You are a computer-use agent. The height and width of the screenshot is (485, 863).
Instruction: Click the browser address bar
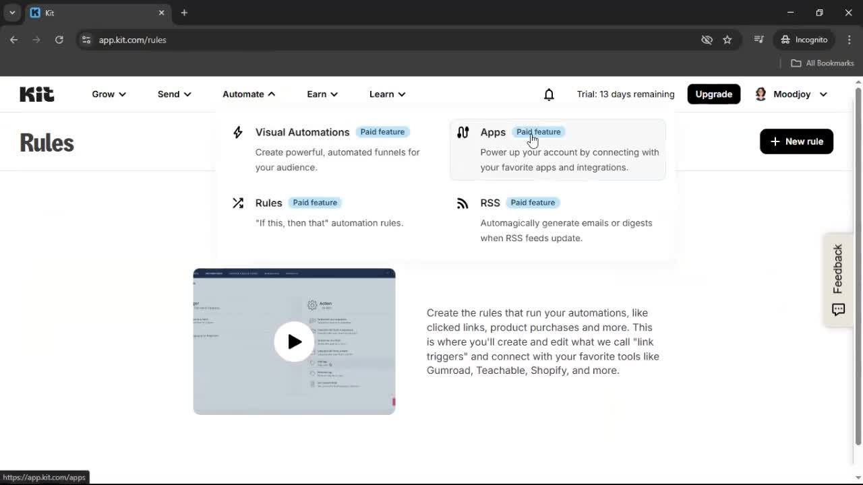pyautogui.click(x=270, y=40)
